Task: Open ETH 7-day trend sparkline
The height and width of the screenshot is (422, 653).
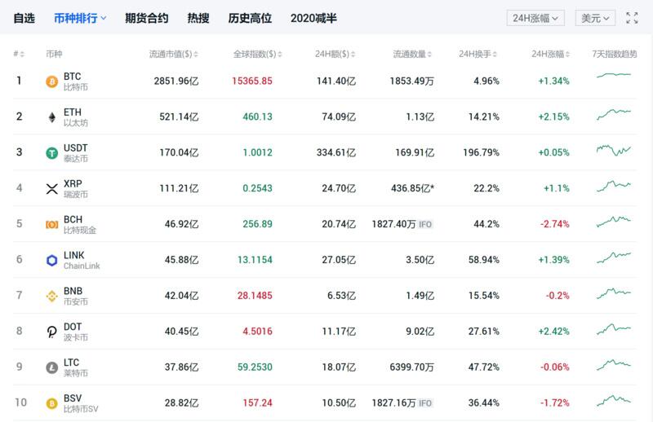Action: coord(614,114)
